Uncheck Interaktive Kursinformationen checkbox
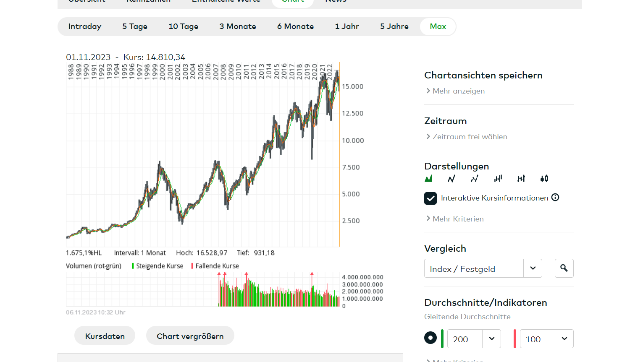Viewport: 643px width, 362px height. [x=430, y=198]
